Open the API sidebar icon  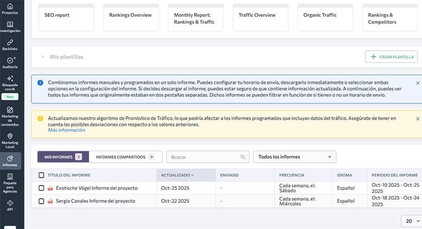pyautogui.click(x=10, y=206)
